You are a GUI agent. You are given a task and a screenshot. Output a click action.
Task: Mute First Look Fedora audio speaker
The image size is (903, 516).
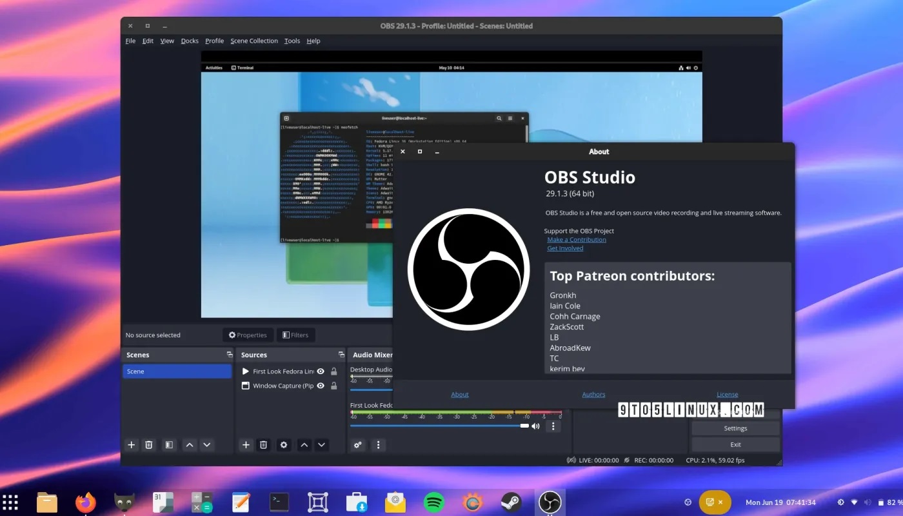535,426
